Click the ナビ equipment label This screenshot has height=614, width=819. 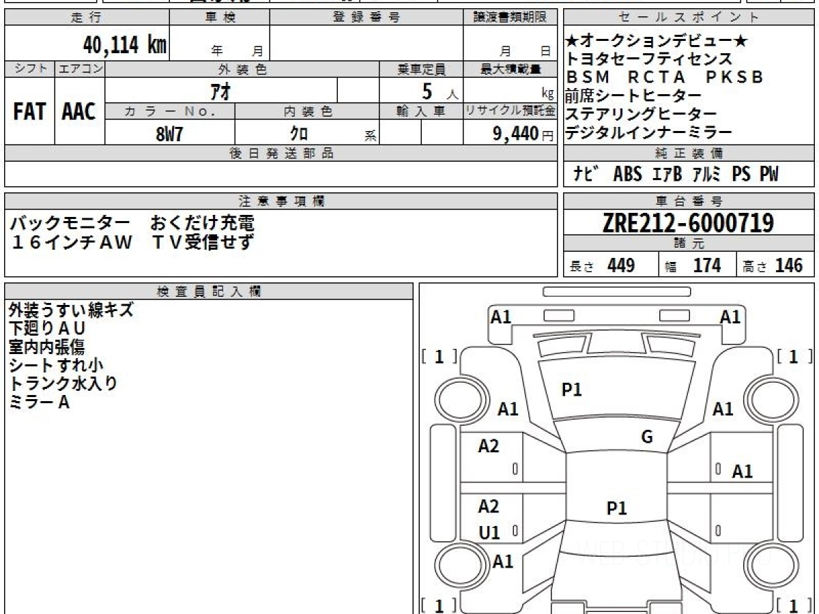586,175
